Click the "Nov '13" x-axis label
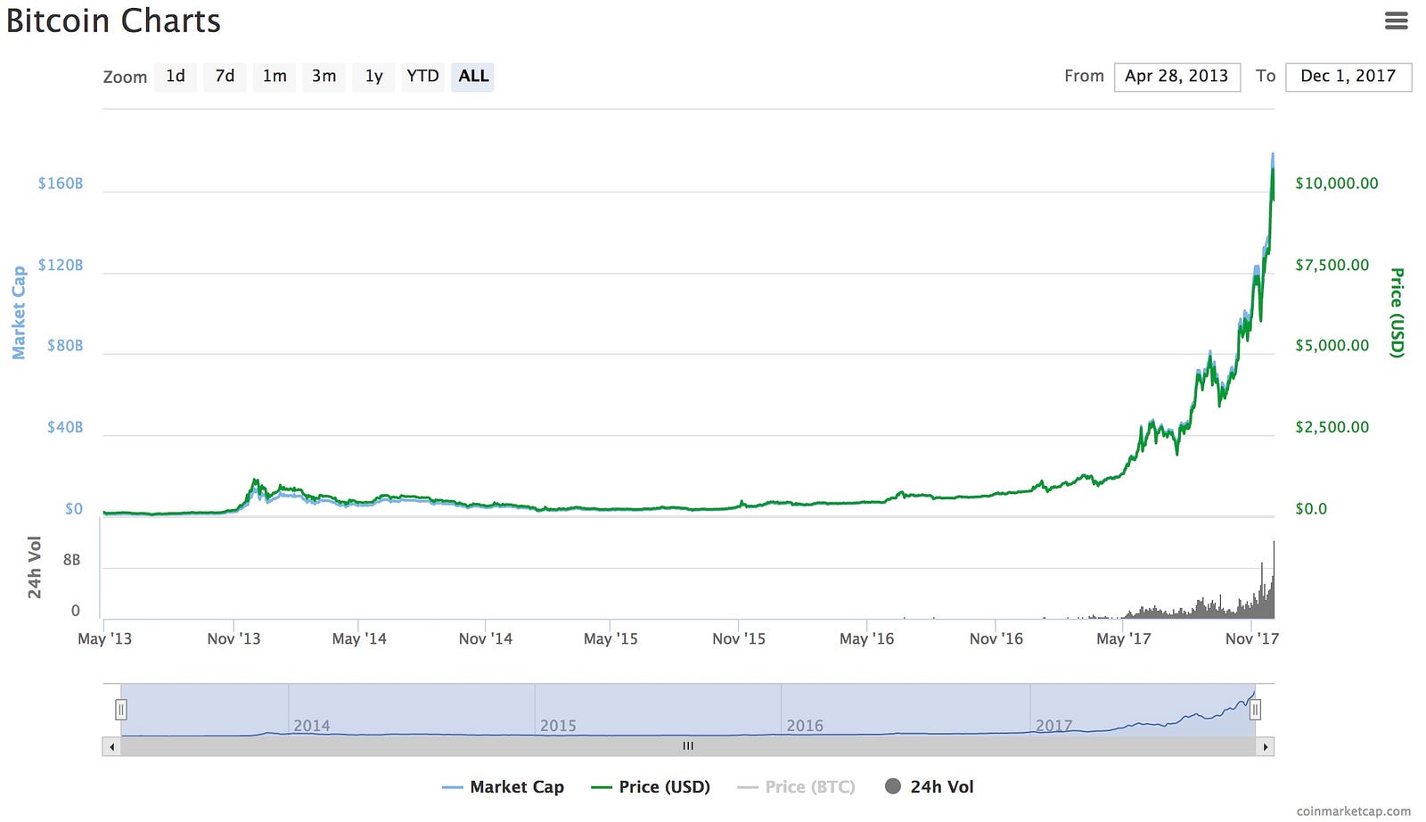Viewport: 1426px width, 822px height. pos(234,638)
